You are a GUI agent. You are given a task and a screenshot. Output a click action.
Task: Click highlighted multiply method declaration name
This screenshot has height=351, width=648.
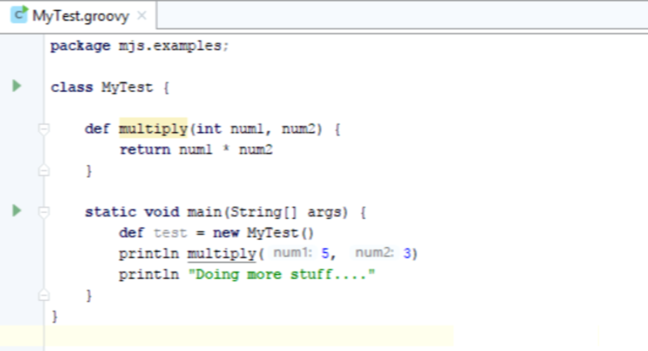pos(153,129)
